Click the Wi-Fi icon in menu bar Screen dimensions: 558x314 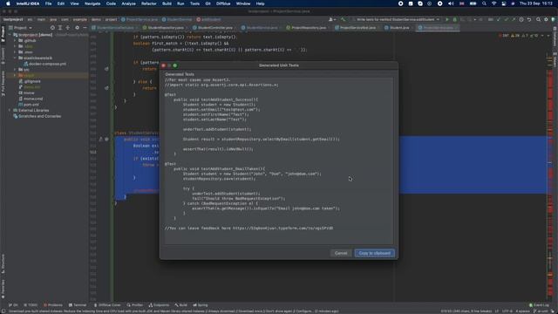[494, 3]
